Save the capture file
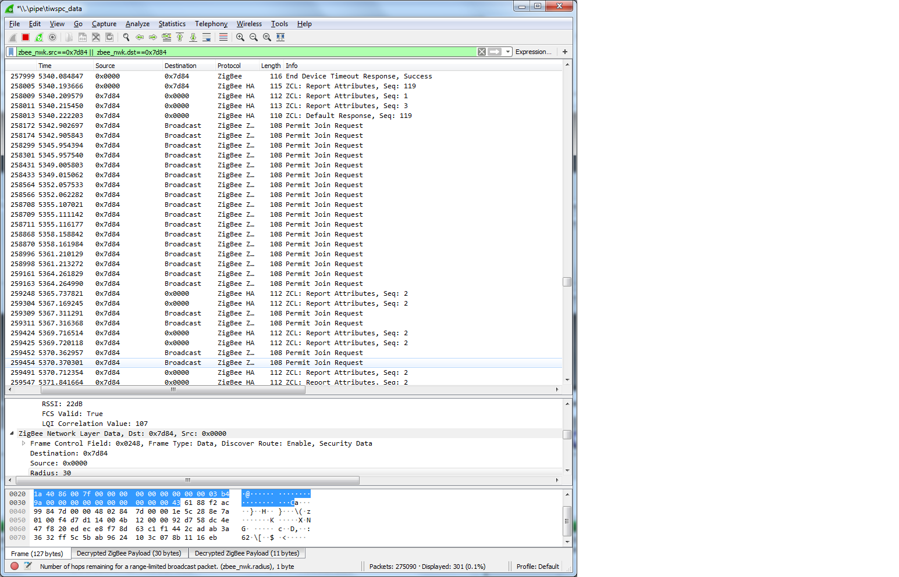The image size is (899, 577). [83, 37]
